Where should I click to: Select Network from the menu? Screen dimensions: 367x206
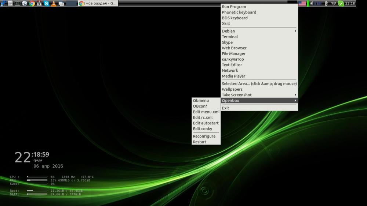tap(259, 71)
